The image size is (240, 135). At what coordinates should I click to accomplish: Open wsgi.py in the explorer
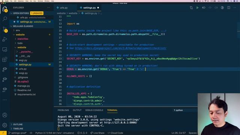[x=31, y=73]
